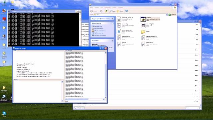Collapse the Подробно details panel
The height and width of the screenshot is (120, 213).
112,41
